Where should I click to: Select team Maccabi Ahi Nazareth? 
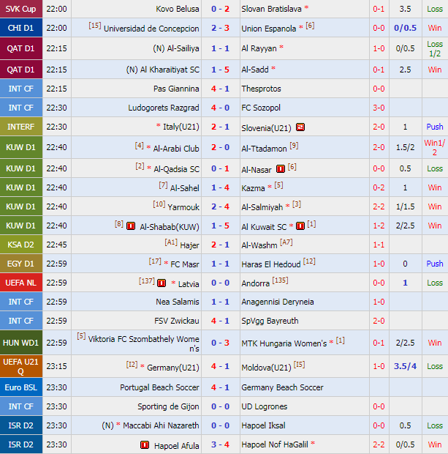(161, 425)
